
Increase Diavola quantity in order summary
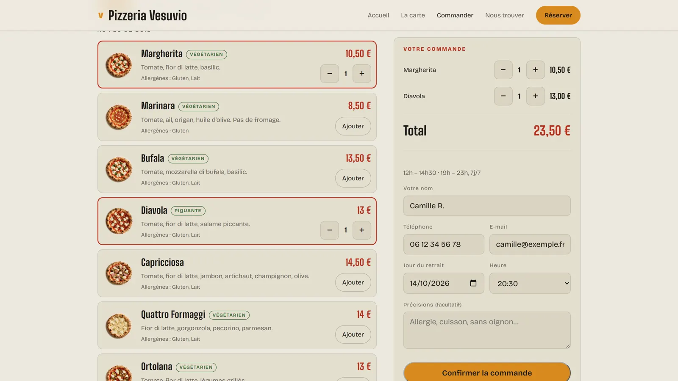coord(536,96)
